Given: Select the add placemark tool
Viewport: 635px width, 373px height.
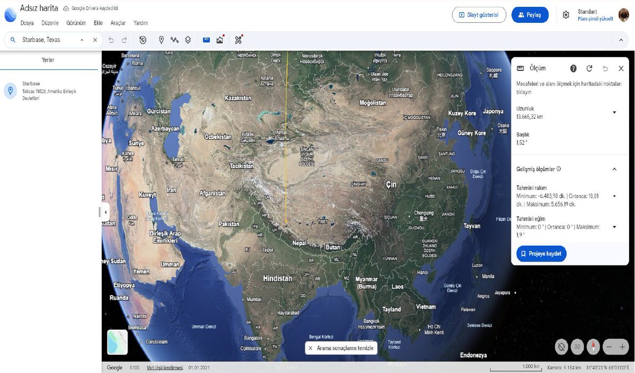Looking at the screenshot, I should pyautogui.click(x=161, y=40).
